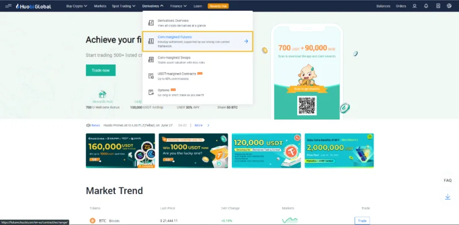The image size is (459, 225).
Task: Open the language globe icon
Action: (449, 6)
